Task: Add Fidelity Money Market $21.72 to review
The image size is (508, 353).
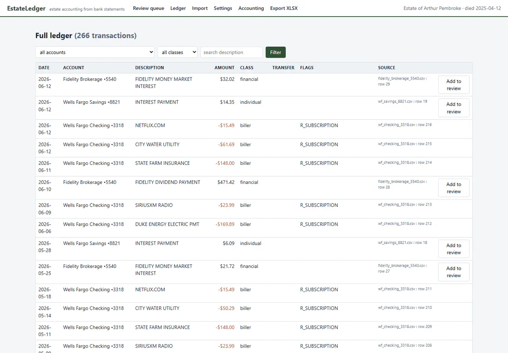Action: coord(453,272)
